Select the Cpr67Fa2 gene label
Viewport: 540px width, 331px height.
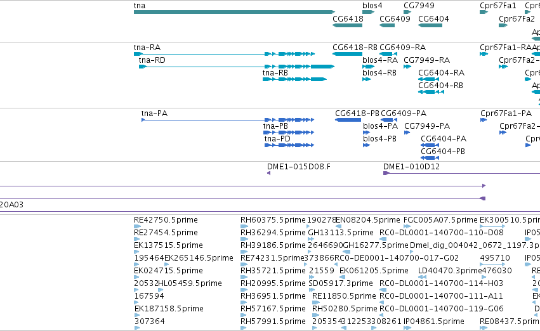[517, 18]
